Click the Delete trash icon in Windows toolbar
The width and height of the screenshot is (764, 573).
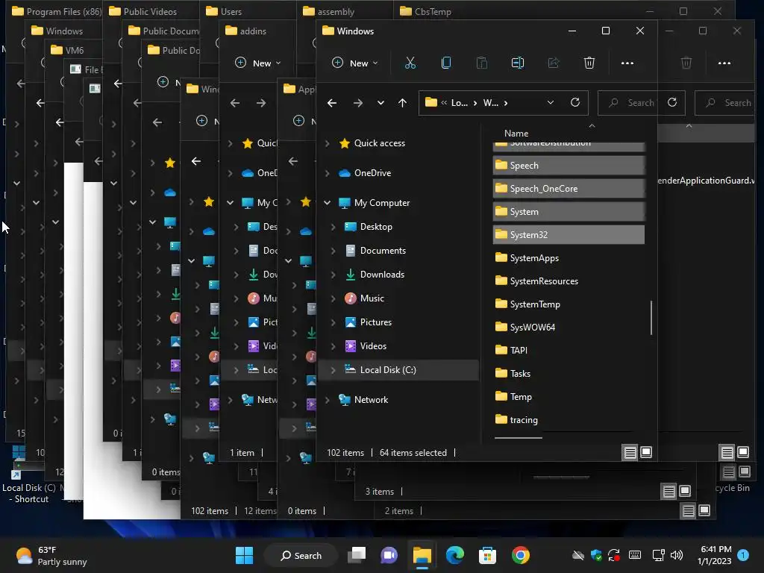click(x=589, y=63)
